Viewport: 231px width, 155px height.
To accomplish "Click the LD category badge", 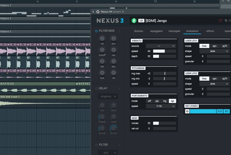I will click(x=141, y=21).
